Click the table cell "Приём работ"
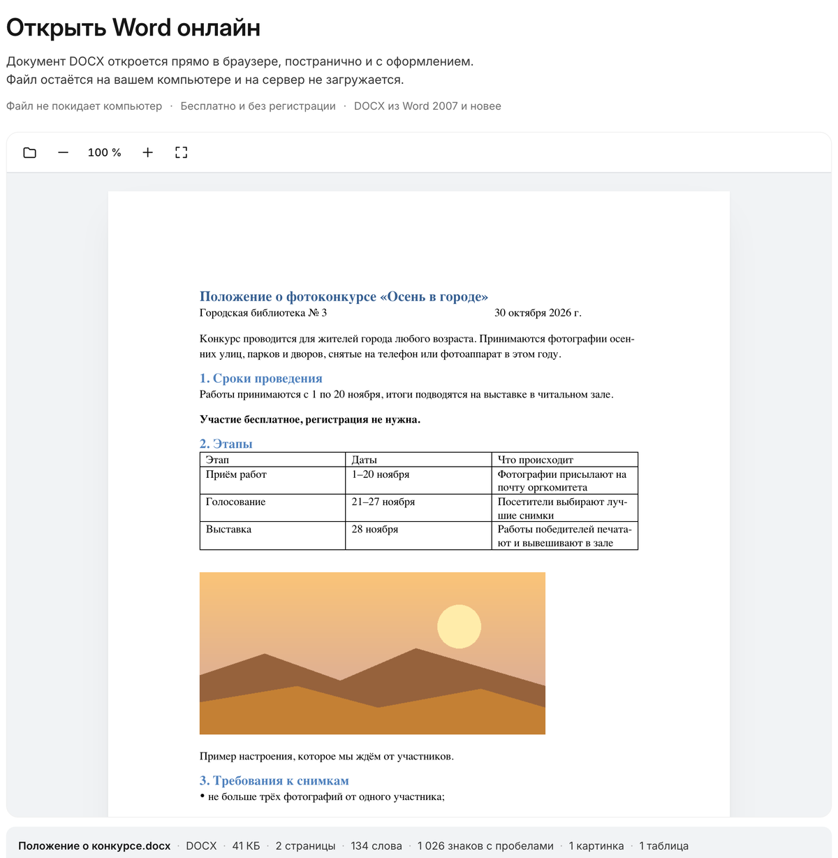 pos(272,481)
